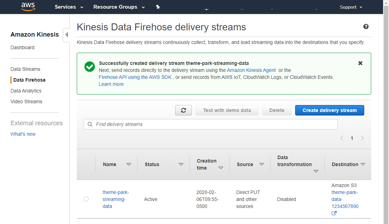Dismiss the success notification banner
The height and width of the screenshot is (224, 389).
360,63
